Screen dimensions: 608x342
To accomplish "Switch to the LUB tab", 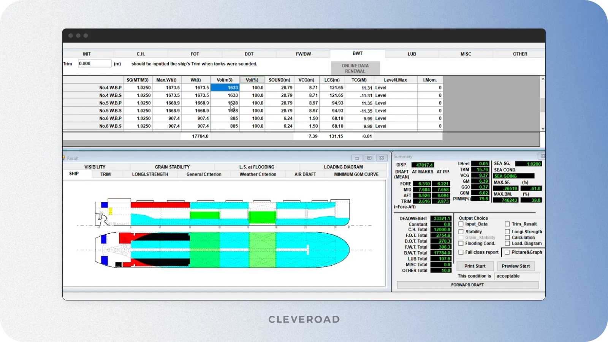I will [412, 54].
